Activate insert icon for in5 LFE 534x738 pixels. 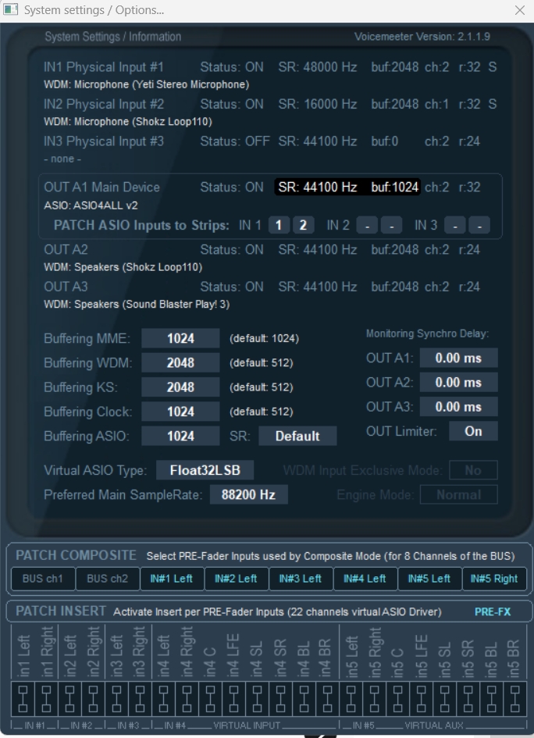422,698
